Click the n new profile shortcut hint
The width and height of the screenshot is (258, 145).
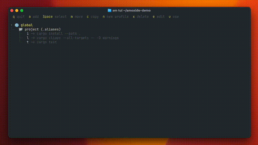(116, 17)
